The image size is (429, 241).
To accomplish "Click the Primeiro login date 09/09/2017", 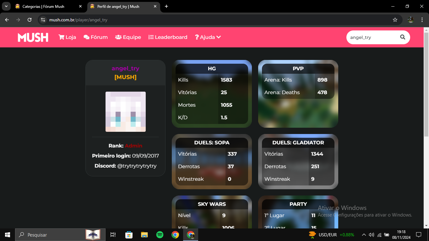I will coord(145,156).
